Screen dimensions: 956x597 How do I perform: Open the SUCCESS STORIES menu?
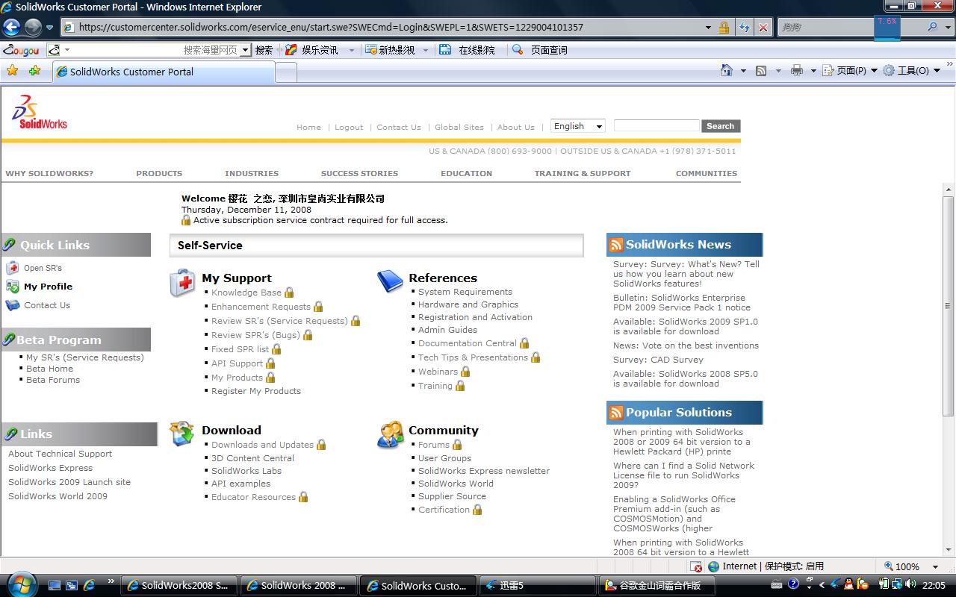[359, 173]
